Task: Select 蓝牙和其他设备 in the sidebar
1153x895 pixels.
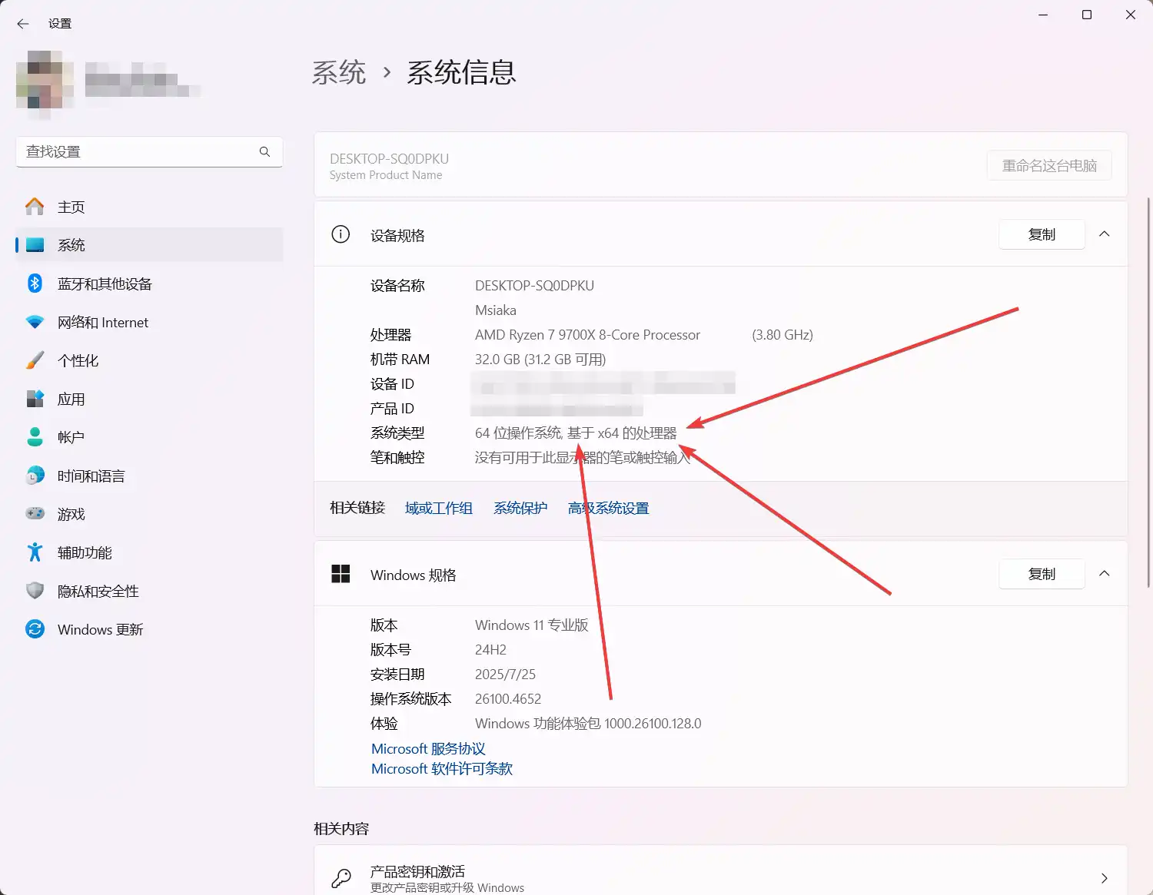Action: tap(149, 283)
